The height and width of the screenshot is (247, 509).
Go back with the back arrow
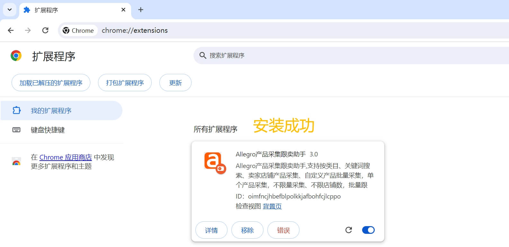tap(11, 31)
